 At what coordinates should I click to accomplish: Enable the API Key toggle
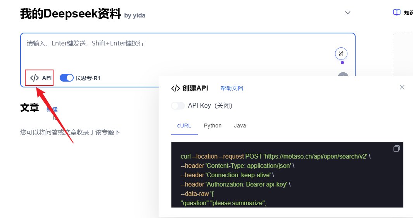point(178,106)
